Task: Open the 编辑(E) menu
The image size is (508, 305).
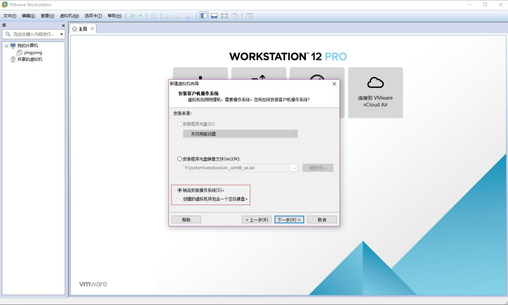Action: tap(28, 16)
